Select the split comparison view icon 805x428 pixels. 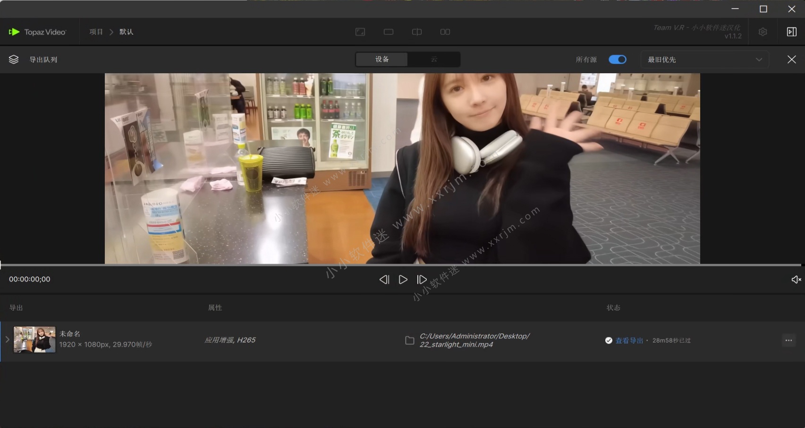pyautogui.click(x=416, y=32)
